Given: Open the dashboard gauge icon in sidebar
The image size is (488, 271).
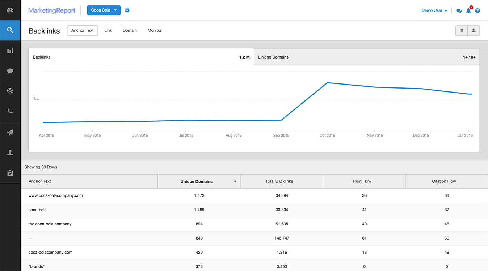Looking at the screenshot, I should click(10, 10).
